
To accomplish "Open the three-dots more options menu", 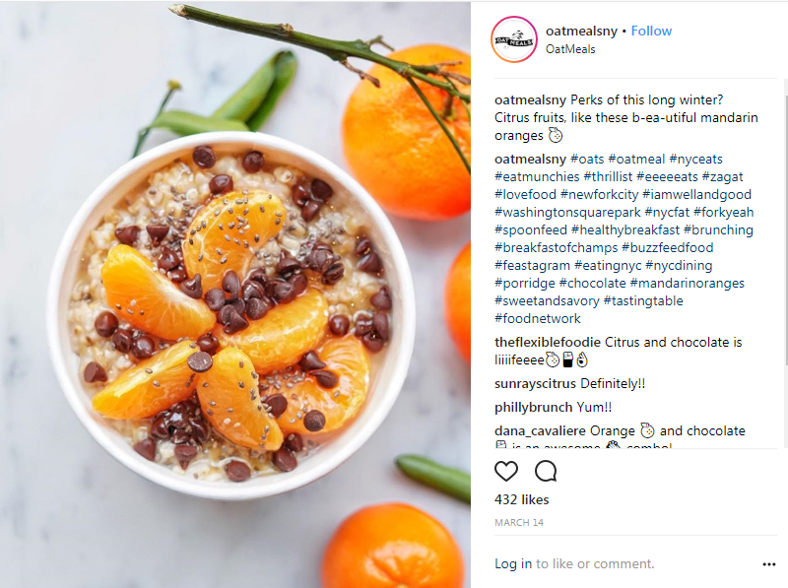I will pyautogui.click(x=769, y=564).
